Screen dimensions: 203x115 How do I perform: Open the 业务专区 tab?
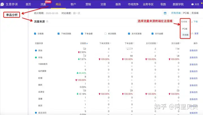[148, 4]
